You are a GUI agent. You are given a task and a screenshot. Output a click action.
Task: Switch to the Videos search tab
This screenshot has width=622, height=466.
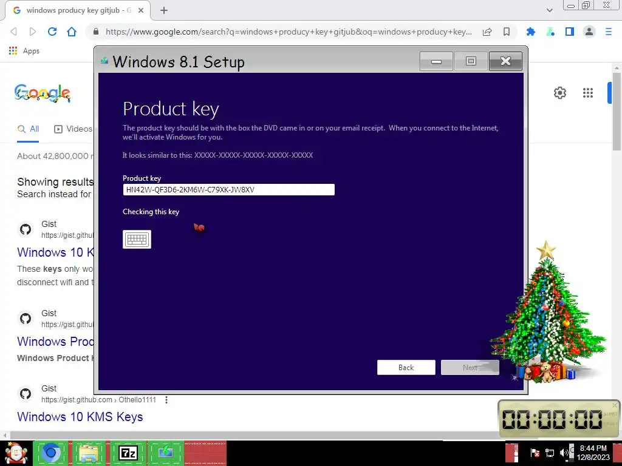click(73, 129)
